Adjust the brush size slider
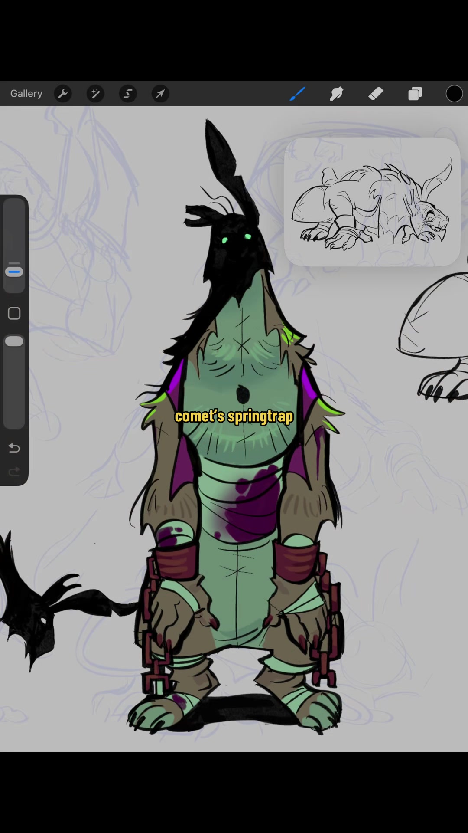 tap(14, 246)
